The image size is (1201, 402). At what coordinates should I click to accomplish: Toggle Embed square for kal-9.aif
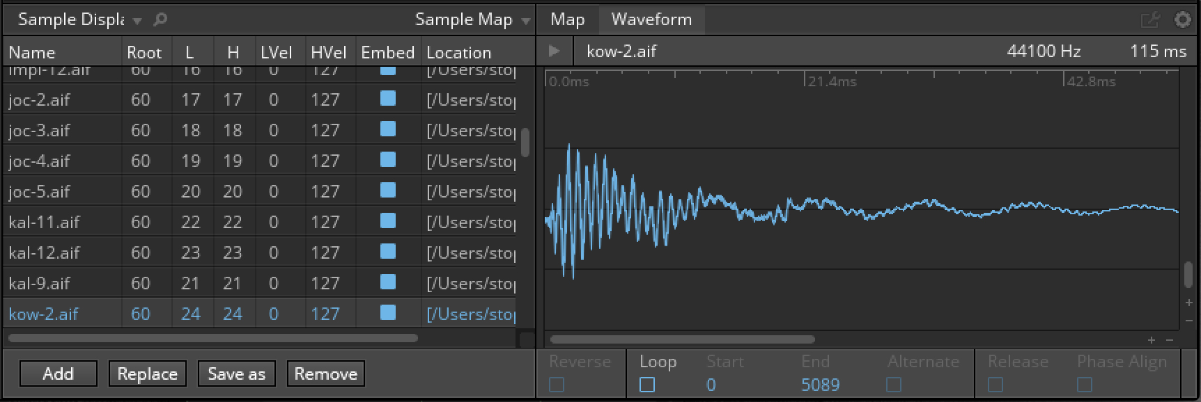click(388, 282)
